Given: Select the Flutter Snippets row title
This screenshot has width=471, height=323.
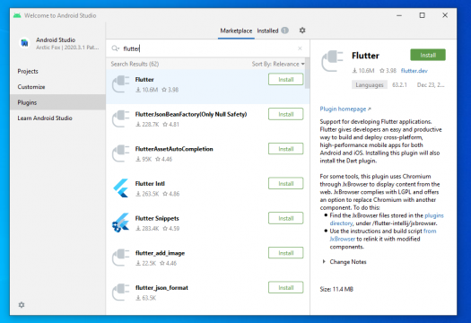Looking at the screenshot, I should click(157, 218).
